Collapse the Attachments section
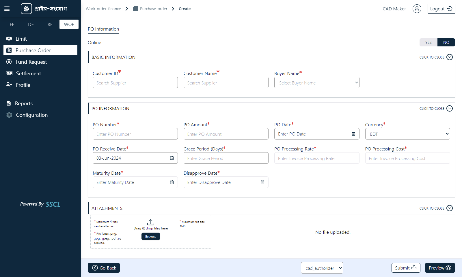462x277 pixels. 436,208
